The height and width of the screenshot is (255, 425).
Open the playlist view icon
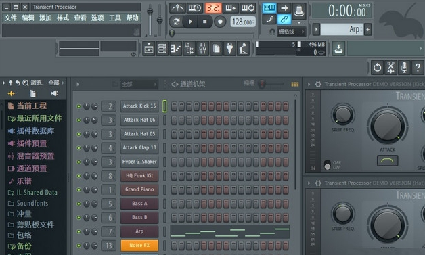149,49
